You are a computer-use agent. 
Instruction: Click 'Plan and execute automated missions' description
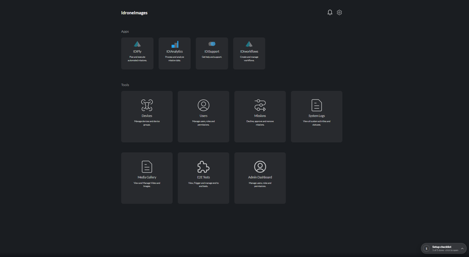tap(137, 59)
